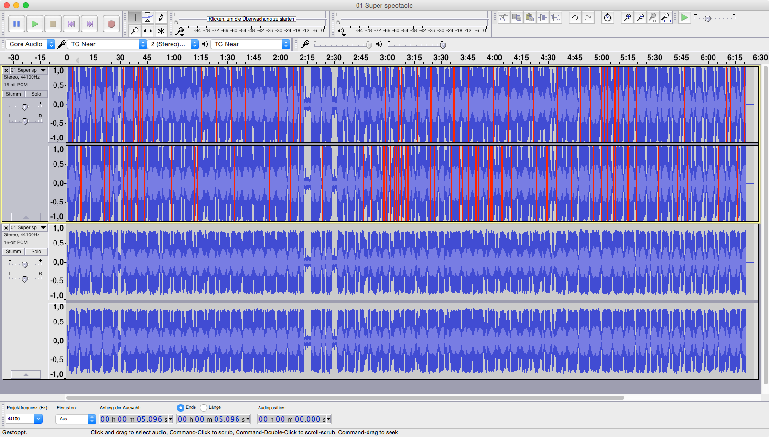
Task: Click the Zoom Out magnifier icon
Action: click(640, 18)
